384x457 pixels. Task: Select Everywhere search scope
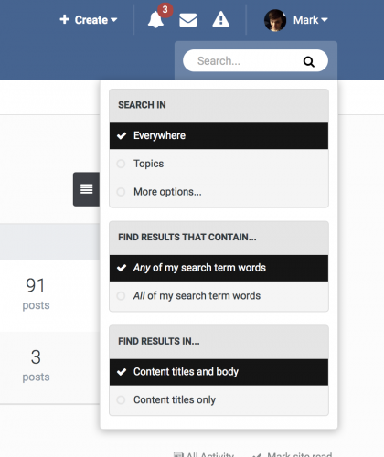(219, 135)
